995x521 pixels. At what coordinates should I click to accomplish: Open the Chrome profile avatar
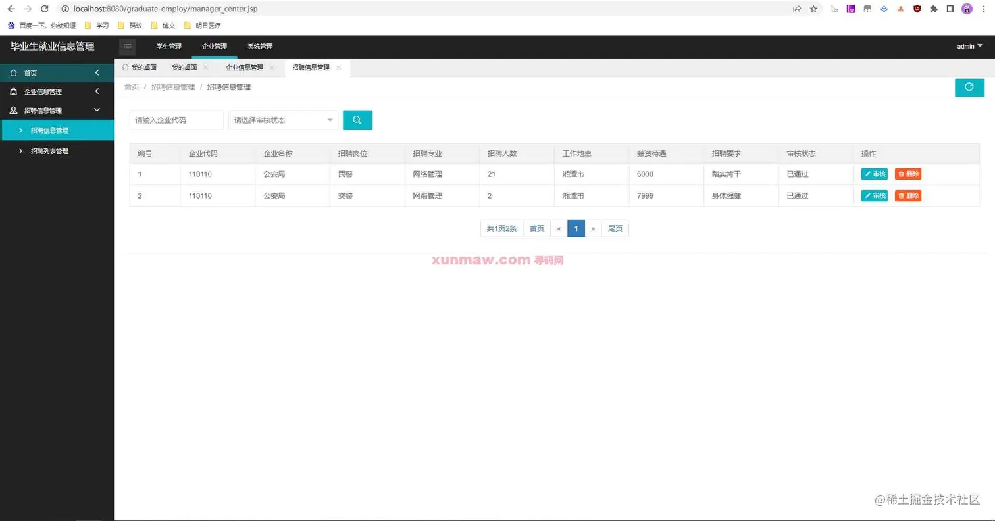point(967,9)
